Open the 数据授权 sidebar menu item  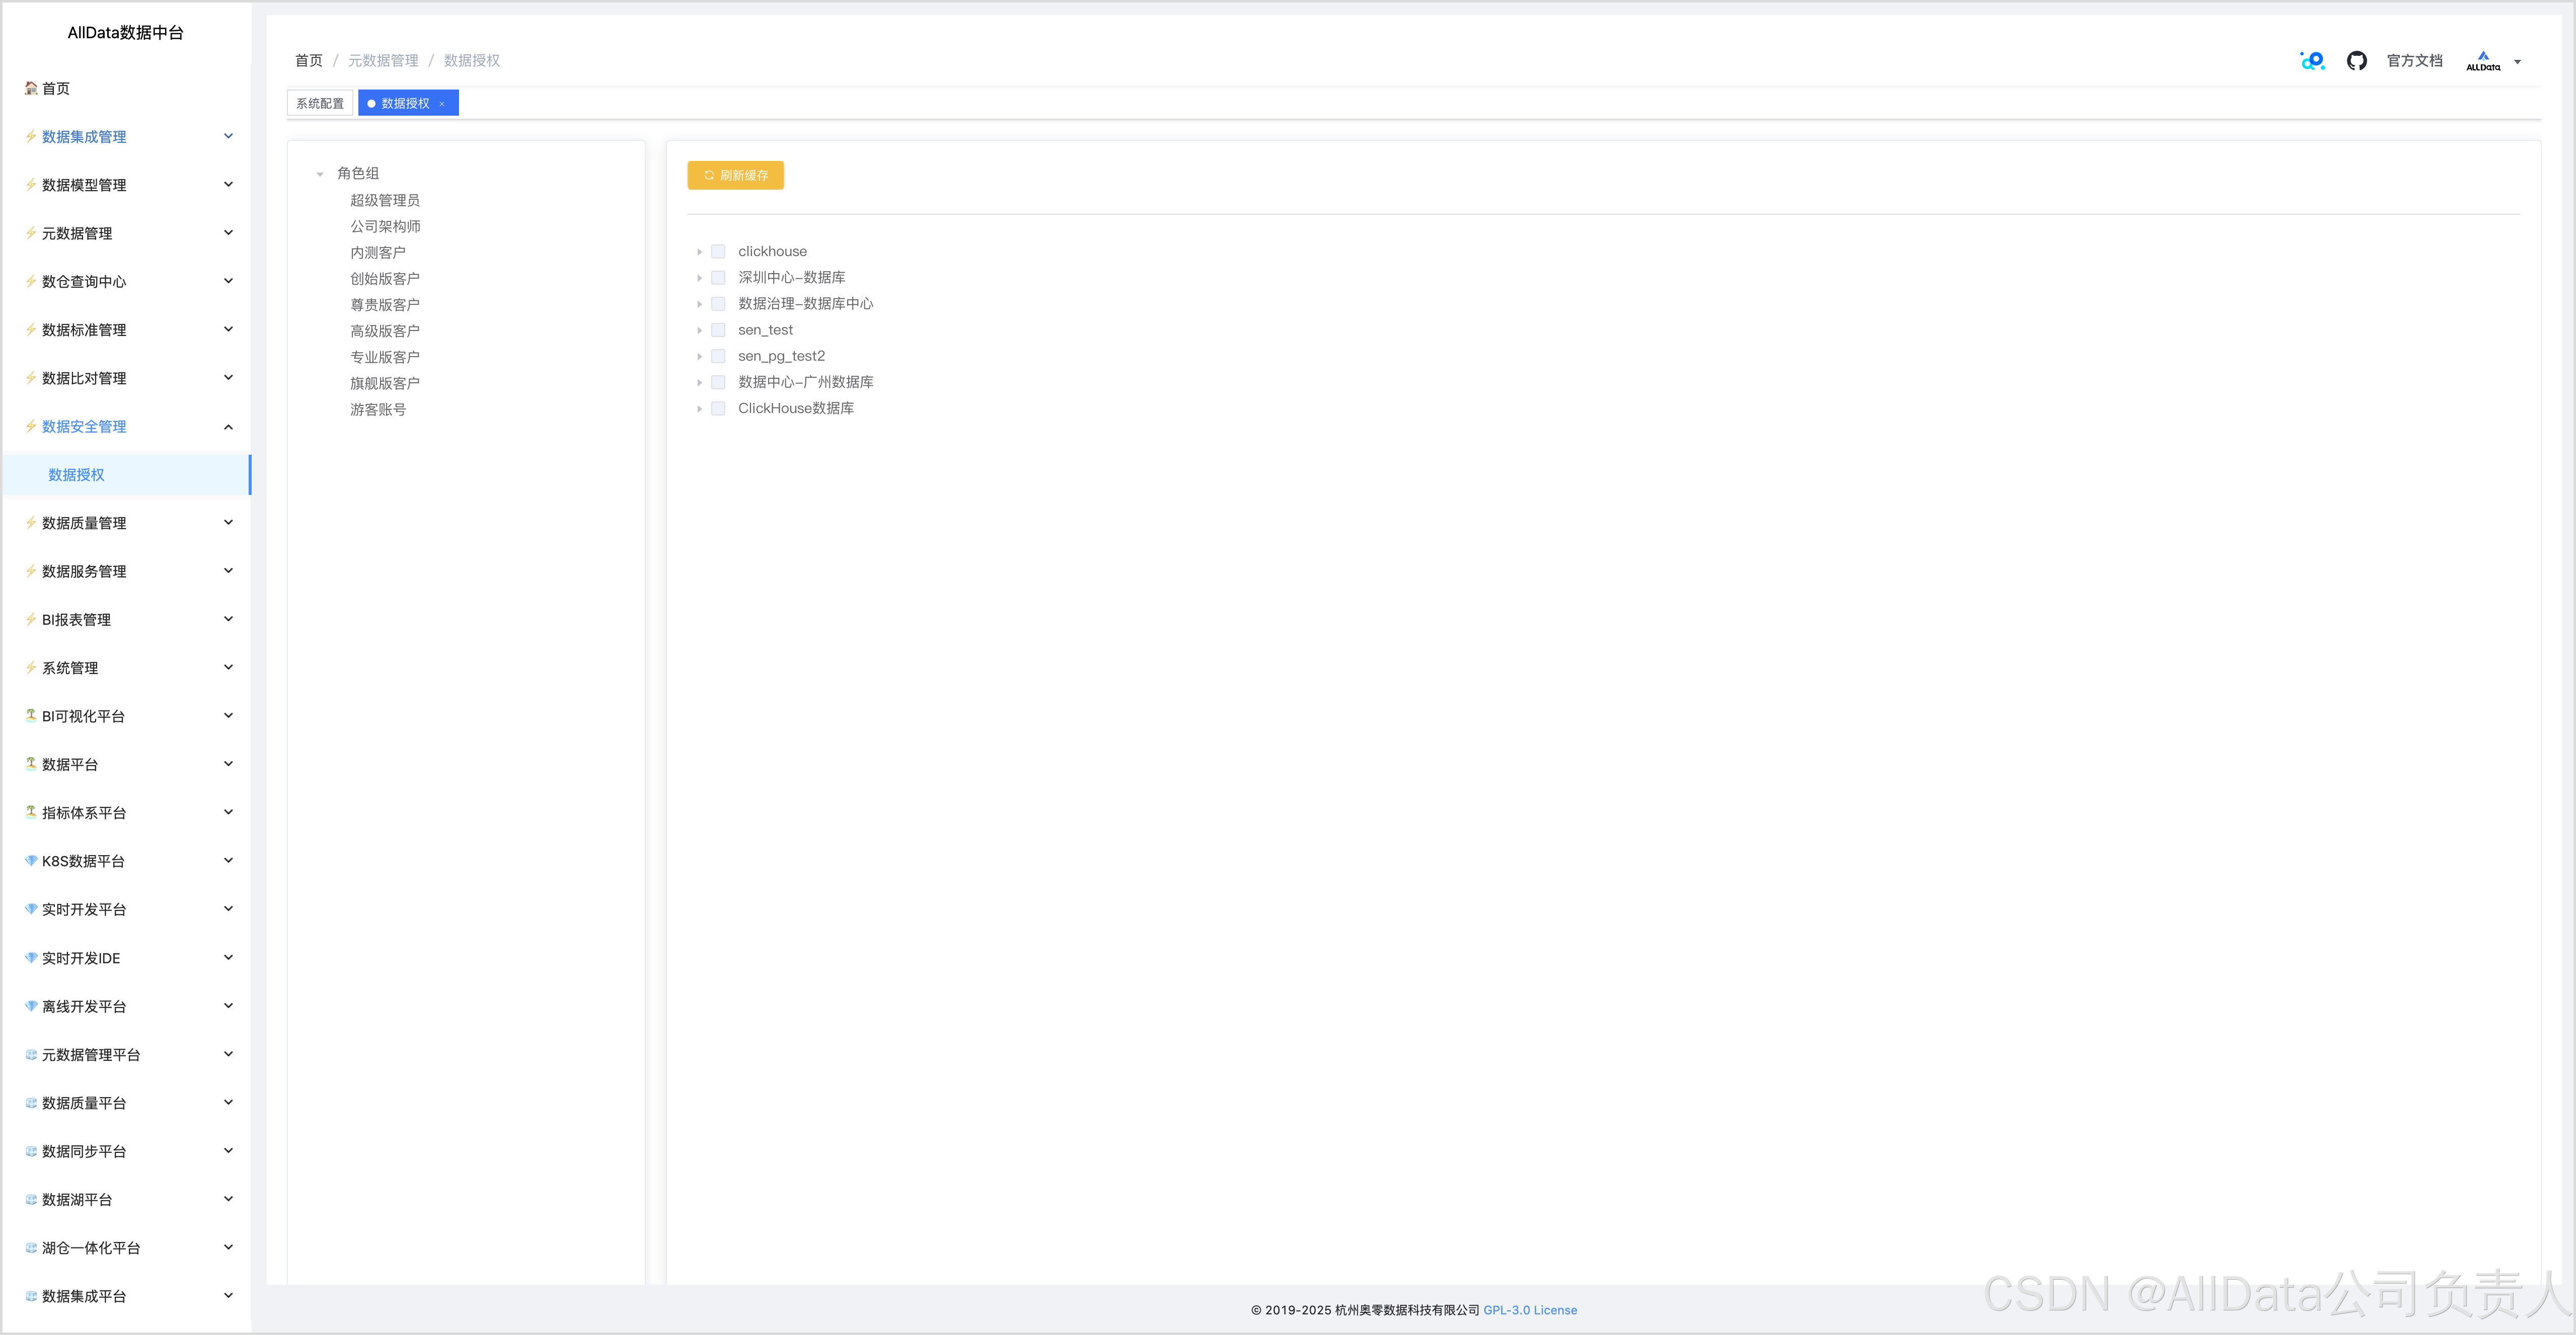tap(76, 475)
